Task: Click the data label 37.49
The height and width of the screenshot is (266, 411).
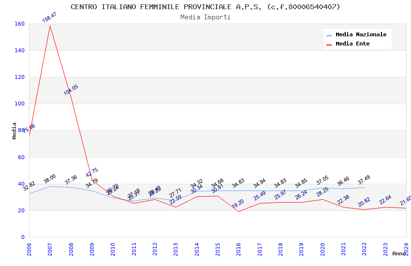Action: tap(364, 180)
